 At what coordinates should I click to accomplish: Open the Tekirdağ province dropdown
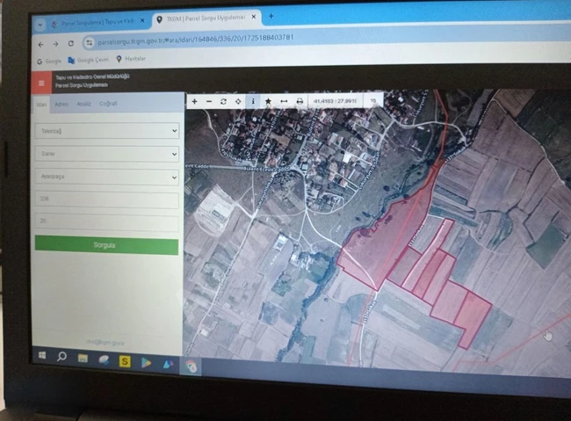point(106,131)
